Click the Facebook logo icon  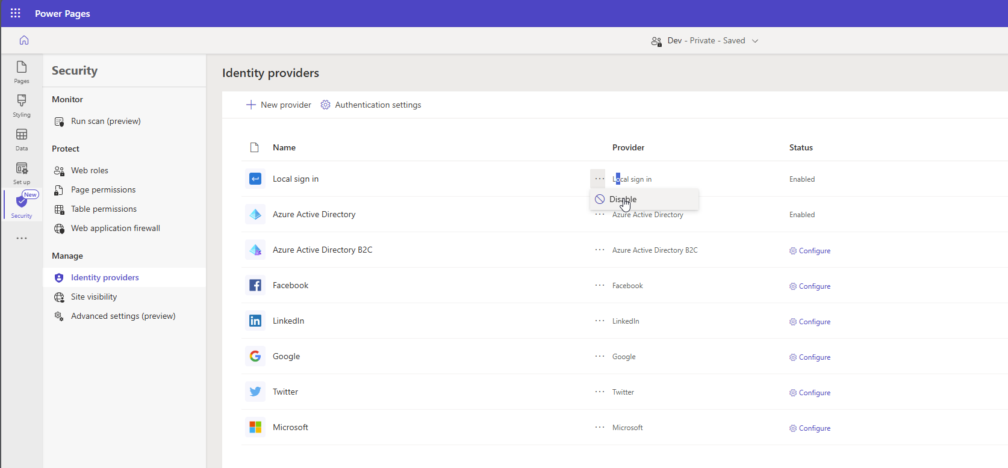point(255,285)
